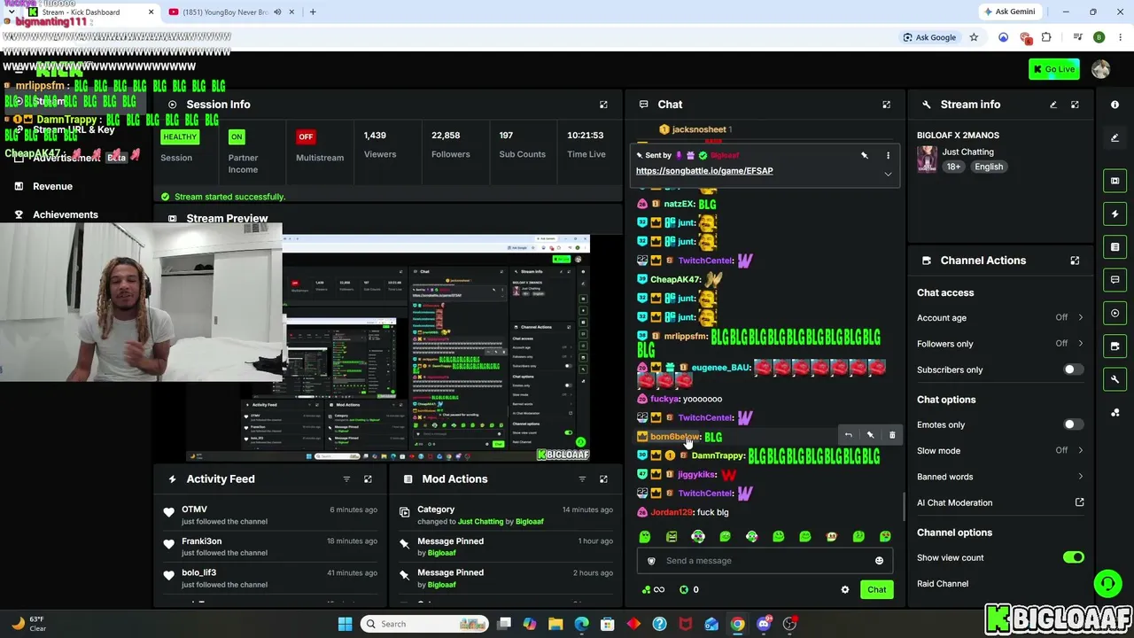The width and height of the screenshot is (1134, 638).
Task: Filter the Activity Feed
Action: [x=346, y=479]
